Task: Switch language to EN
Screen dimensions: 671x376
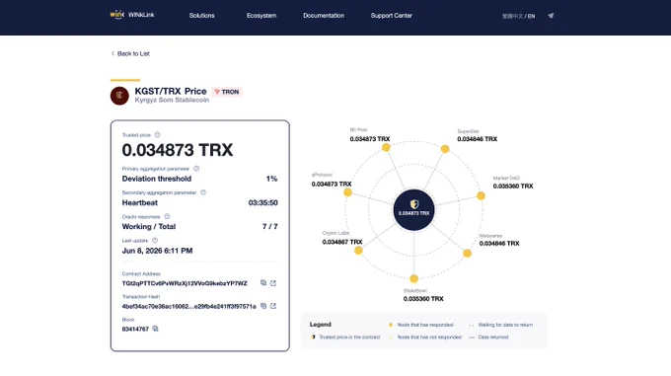Action: coord(531,16)
